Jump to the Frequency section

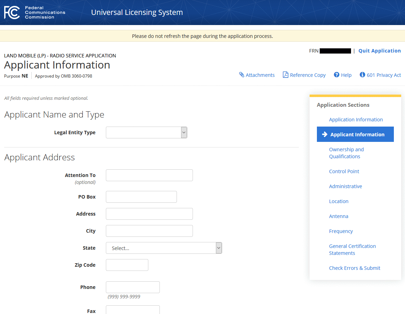(341, 231)
